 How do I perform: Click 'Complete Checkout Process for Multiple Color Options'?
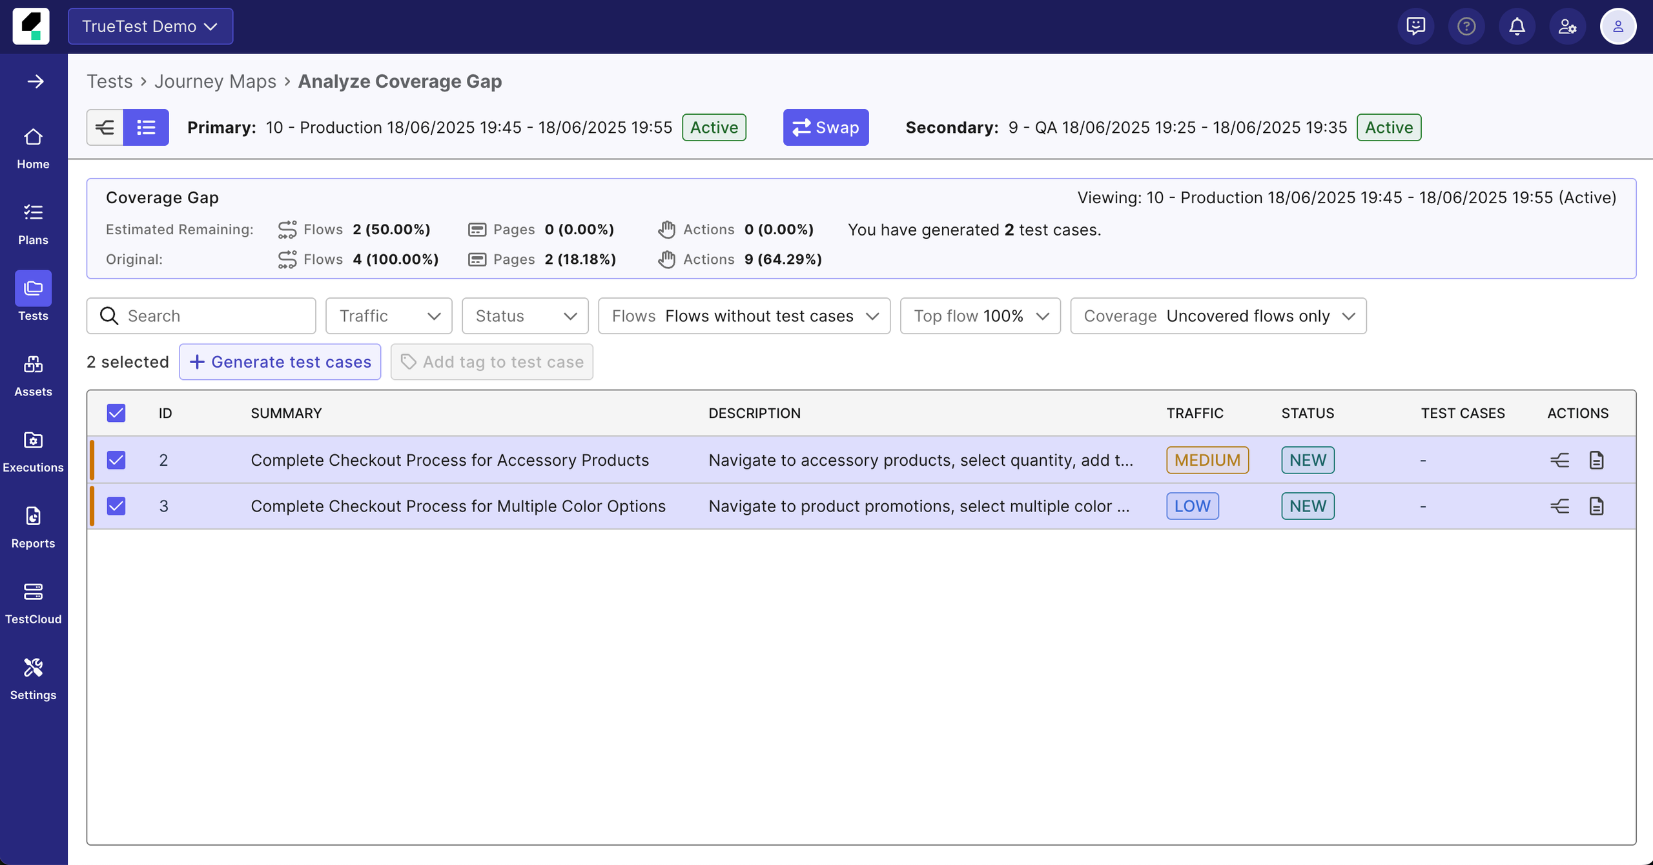(x=458, y=506)
